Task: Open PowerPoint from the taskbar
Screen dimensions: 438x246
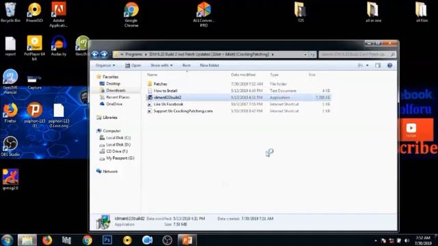Action: pyautogui.click(x=187, y=240)
